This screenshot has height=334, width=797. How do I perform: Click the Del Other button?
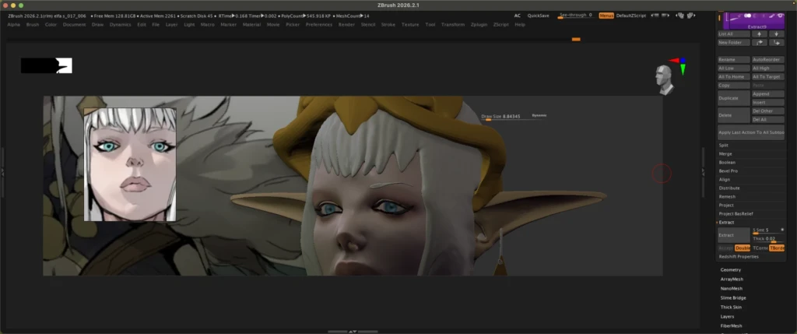click(768, 111)
